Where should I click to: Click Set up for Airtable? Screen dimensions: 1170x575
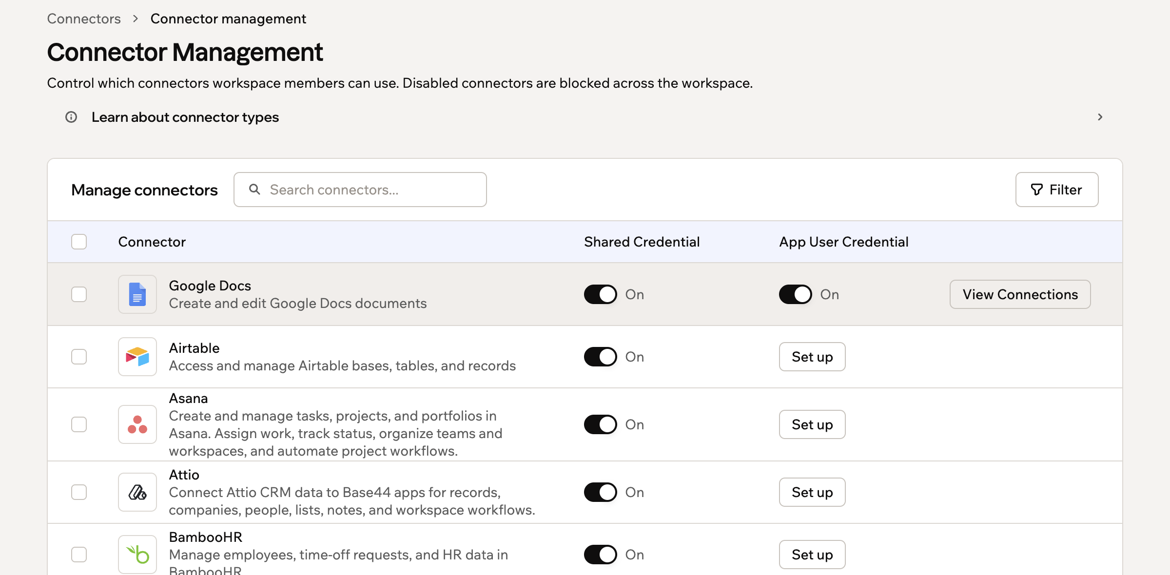coord(812,357)
